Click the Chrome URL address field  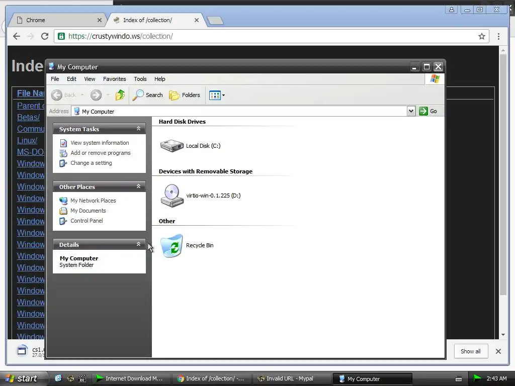coord(271,36)
